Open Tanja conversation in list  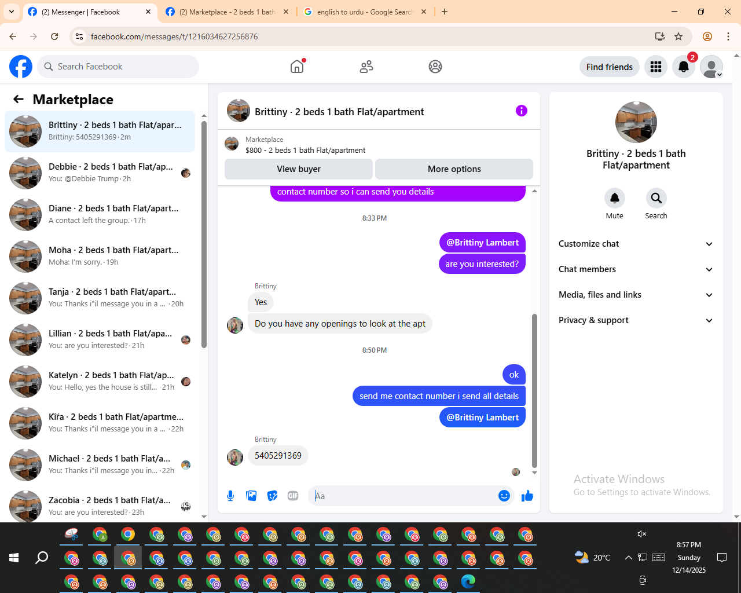pos(100,298)
